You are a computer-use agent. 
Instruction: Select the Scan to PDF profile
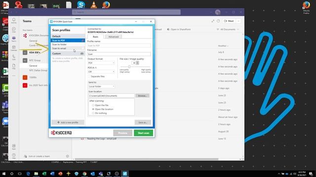coord(68,40)
